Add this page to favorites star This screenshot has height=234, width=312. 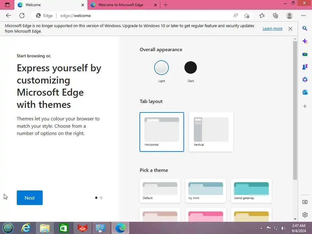247,16
